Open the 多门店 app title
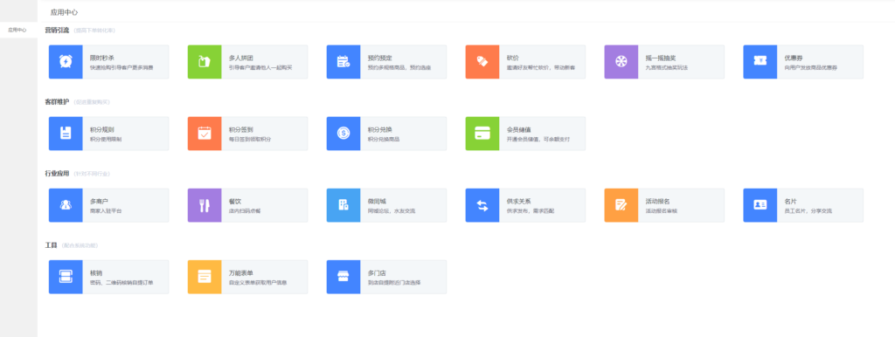 point(377,273)
